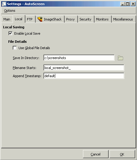Check Use Global File Details
This screenshot has height=160, width=137.
coord(14,48)
